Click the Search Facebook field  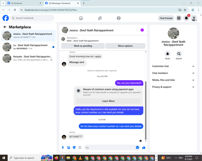point(32,18)
